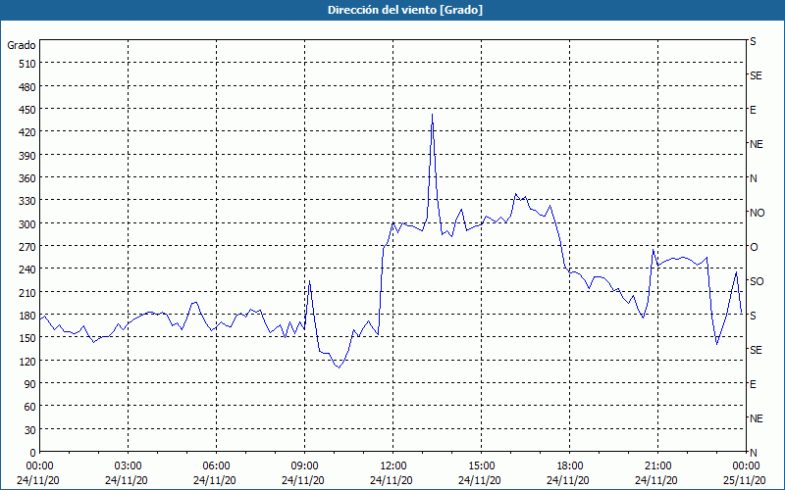Click the chart title 'Dirección del viento [Grado]'
The width and height of the screenshot is (785, 490).
[x=405, y=10]
